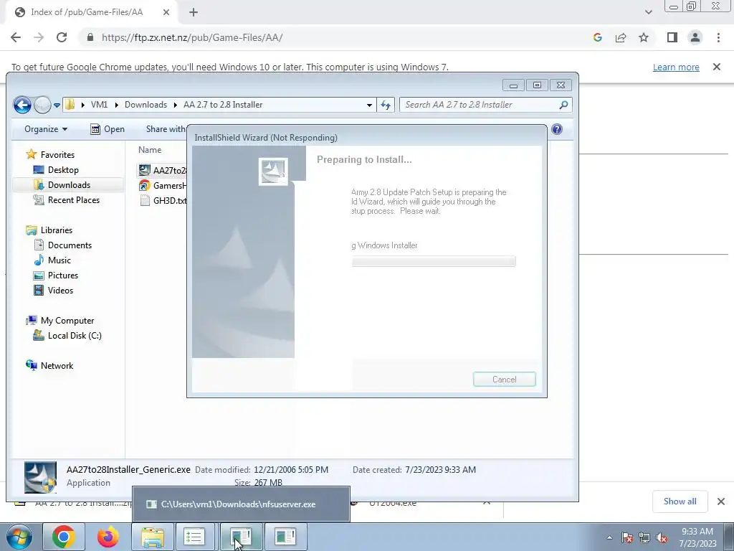Click Chrome forward navigation arrow

click(39, 37)
